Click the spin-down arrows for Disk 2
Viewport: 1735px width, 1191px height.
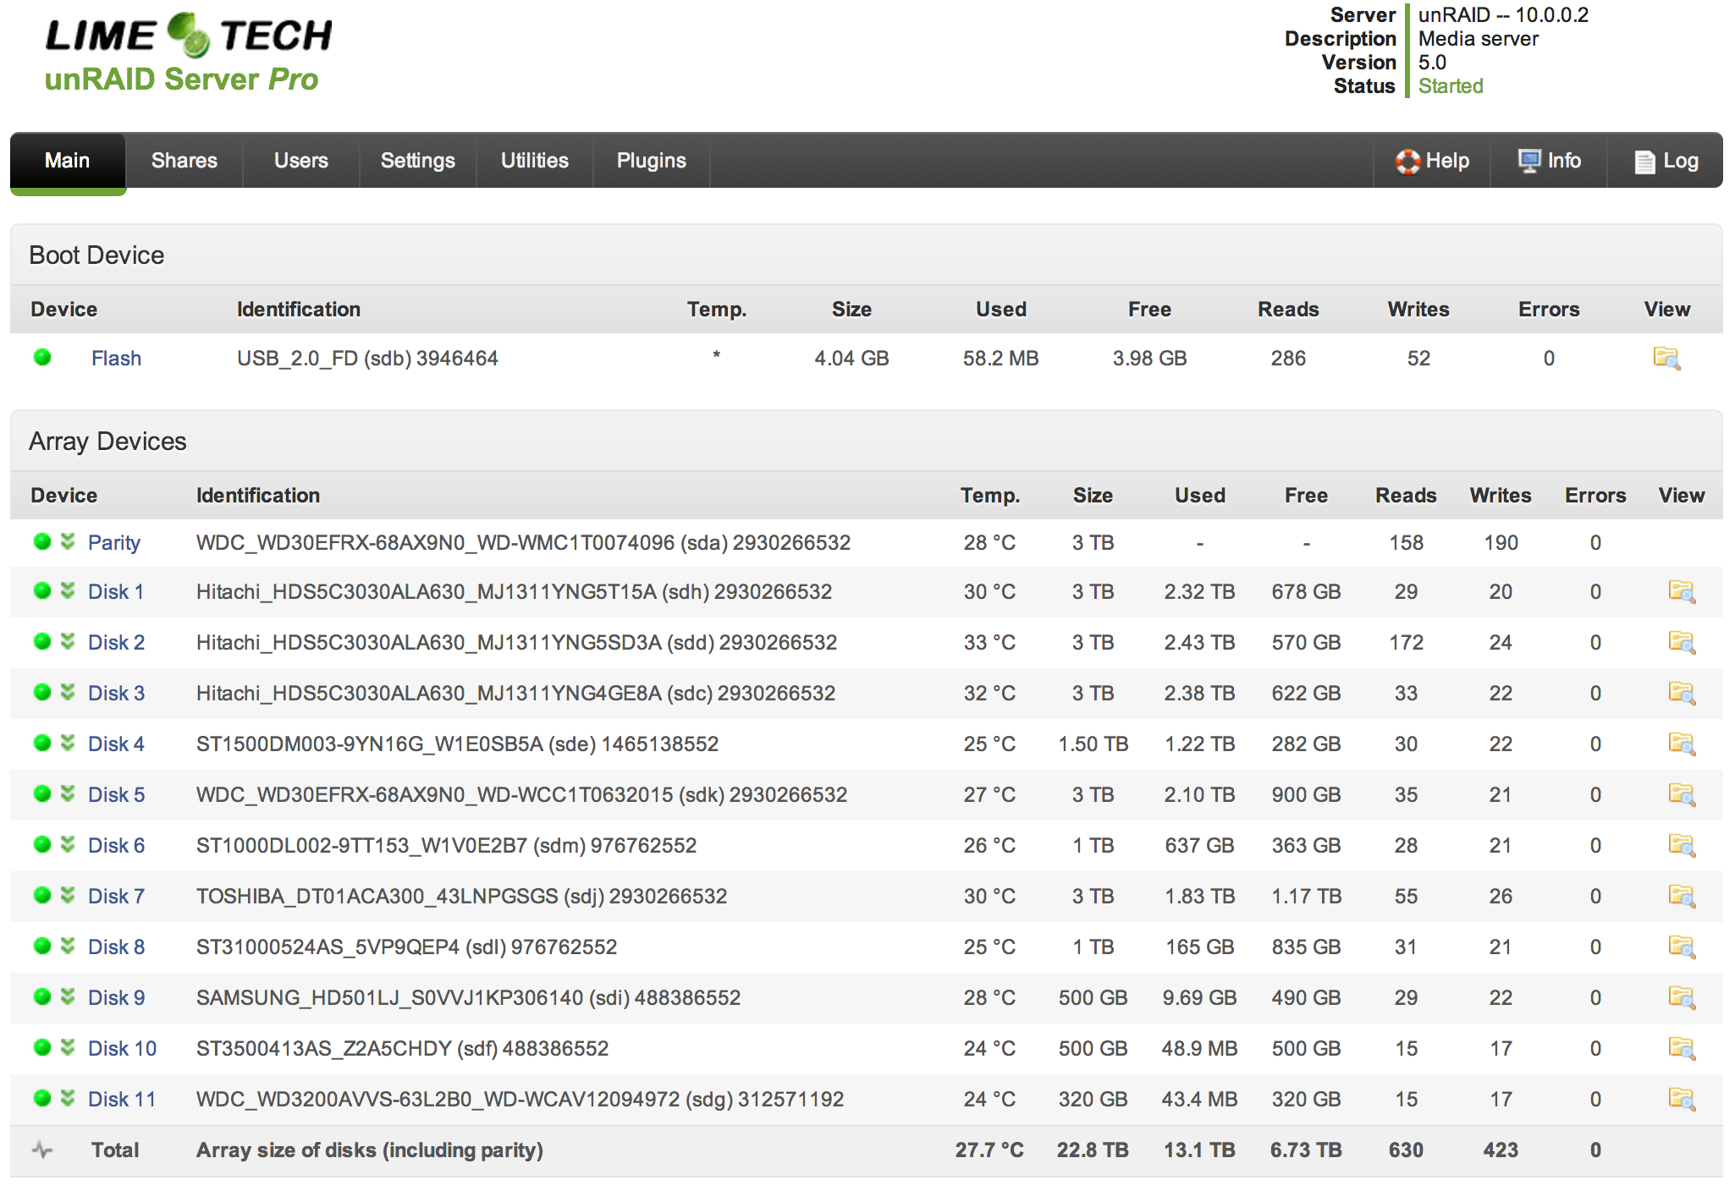tap(68, 641)
